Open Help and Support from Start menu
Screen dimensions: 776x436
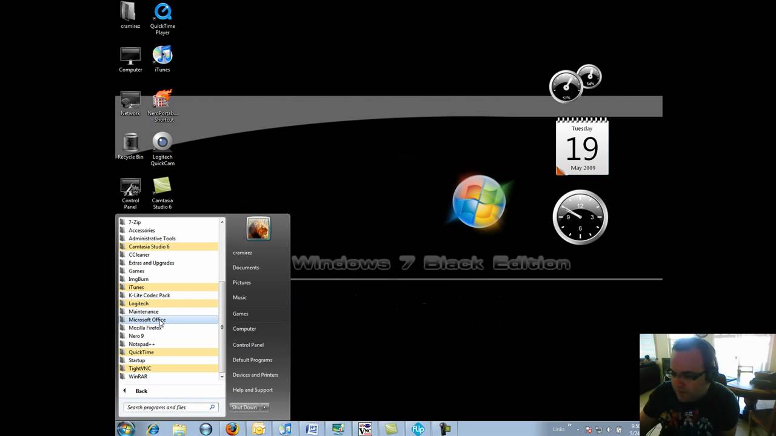point(253,390)
